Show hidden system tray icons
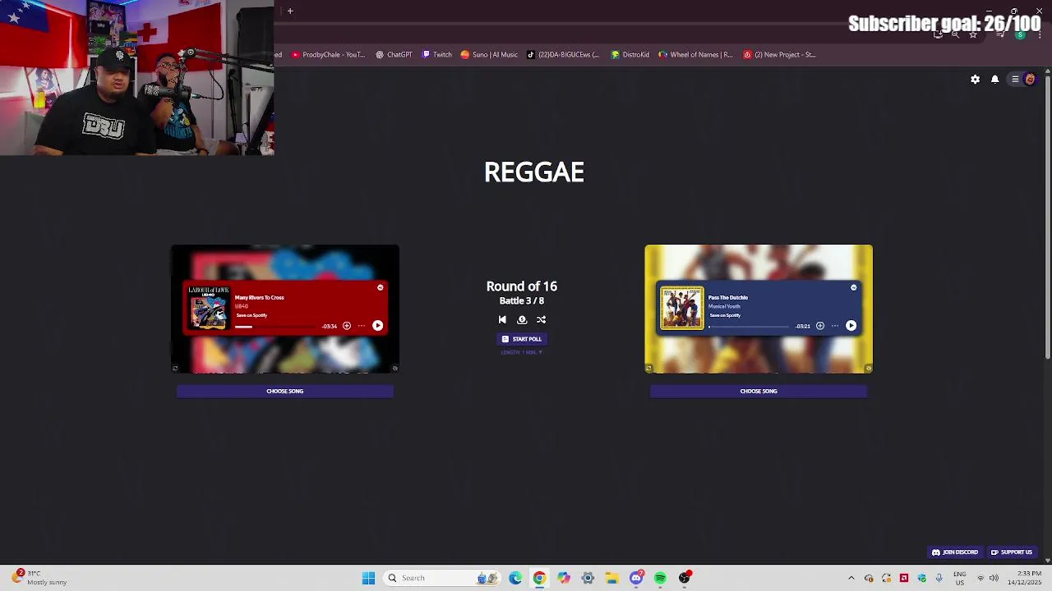This screenshot has width=1052, height=591. [851, 578]
